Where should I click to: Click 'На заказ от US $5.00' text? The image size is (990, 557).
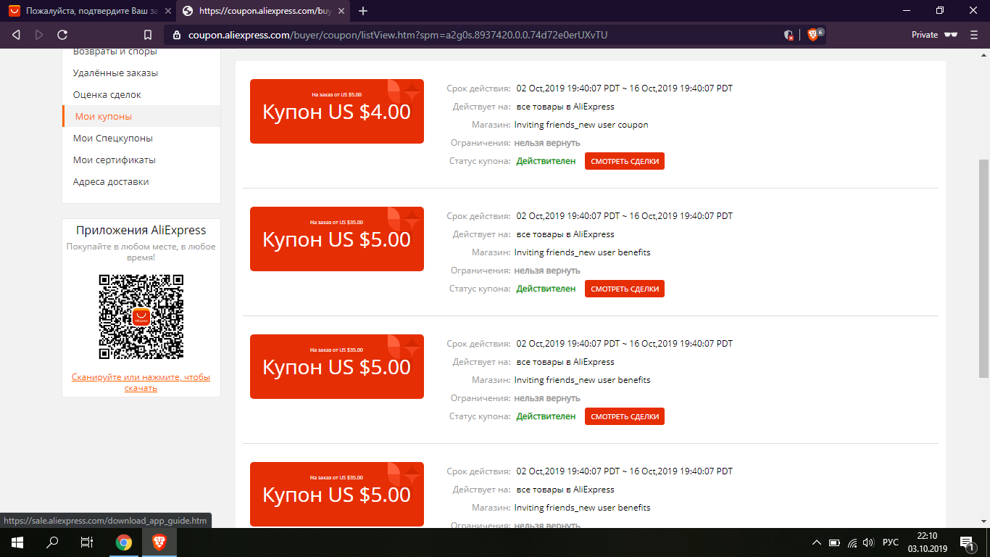pyautogui.click(x=336, y=94)
